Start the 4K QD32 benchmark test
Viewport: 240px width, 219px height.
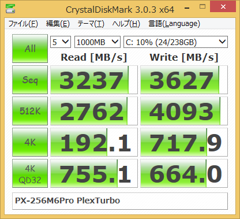pyautogui.click(x=30, y=173)
